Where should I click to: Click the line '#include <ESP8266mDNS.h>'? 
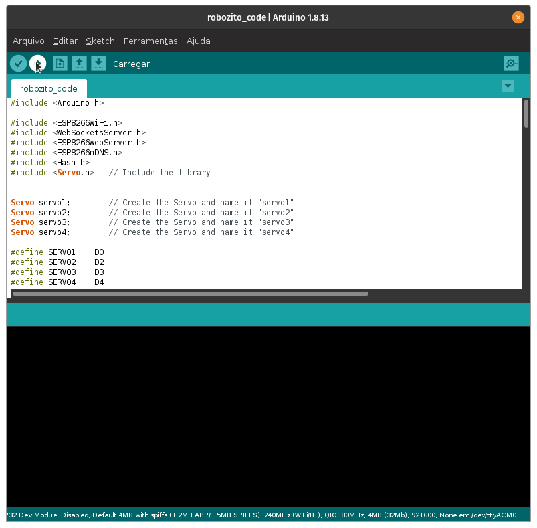click(66, 152)
